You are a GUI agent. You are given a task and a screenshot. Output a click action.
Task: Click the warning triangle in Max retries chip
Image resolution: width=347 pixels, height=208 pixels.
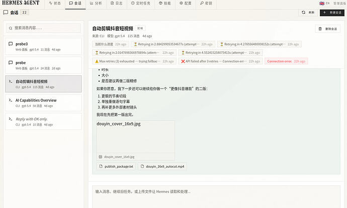tap(97, 61)
